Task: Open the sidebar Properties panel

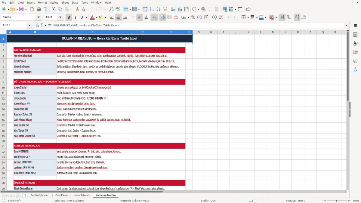Action: pos(355,35)
